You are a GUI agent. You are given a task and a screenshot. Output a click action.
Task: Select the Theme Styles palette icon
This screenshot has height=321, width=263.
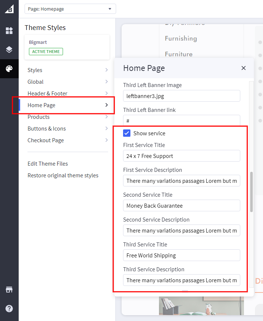9,69
